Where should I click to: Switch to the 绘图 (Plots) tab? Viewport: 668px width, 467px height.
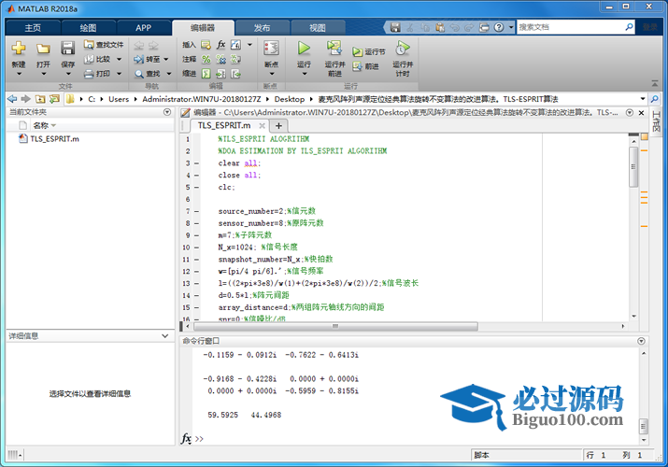pos(88,27)
